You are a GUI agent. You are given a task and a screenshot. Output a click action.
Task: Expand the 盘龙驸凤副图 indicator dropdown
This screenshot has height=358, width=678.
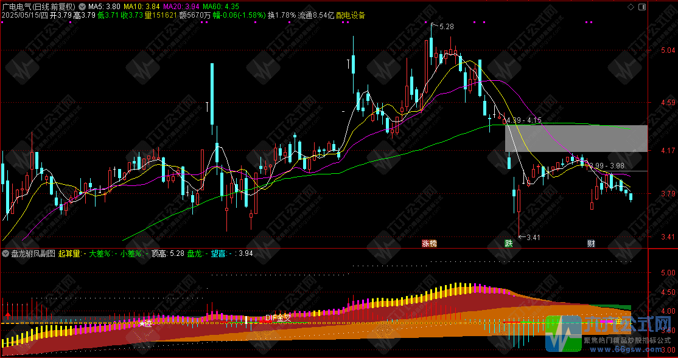[x=6, y=253]
